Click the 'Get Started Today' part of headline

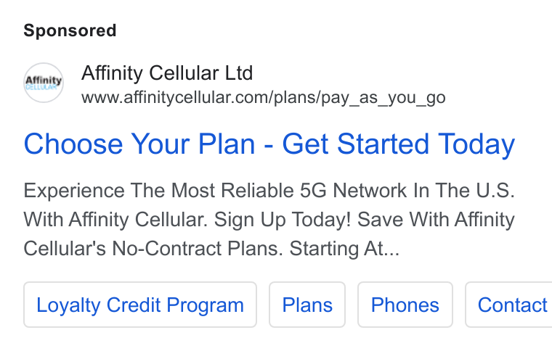tap(399, 144)
